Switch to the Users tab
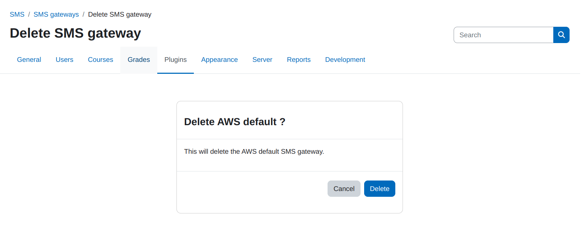Screen dimensions: 583x225 pos(64,60)
